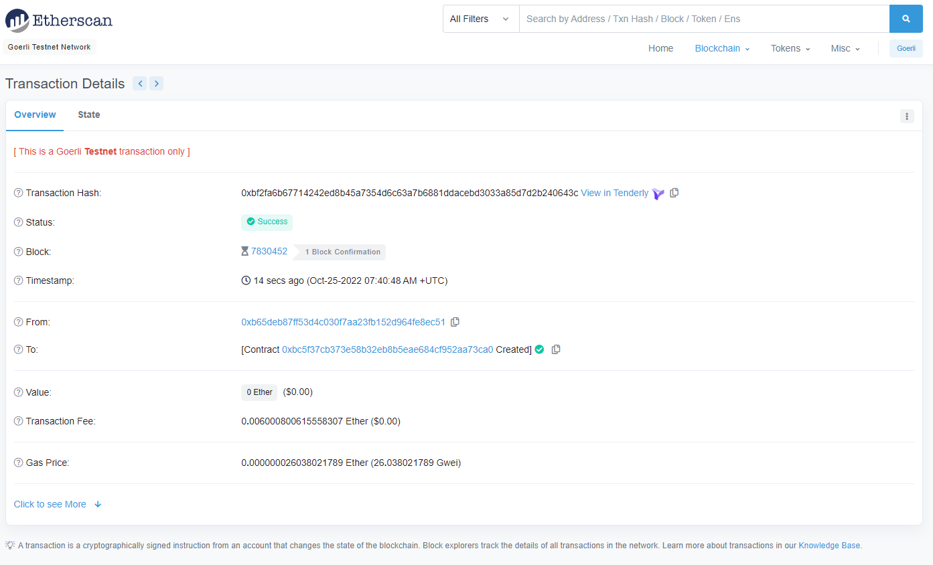Open the All Filters dropdown
This screenshot has height=565, width=933.
point(480,19)
